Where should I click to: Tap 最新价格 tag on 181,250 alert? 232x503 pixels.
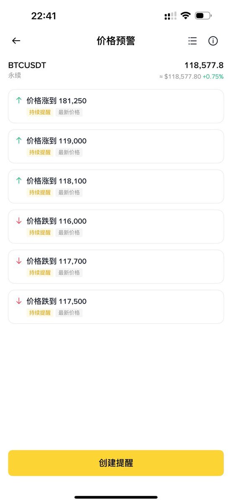coord(69,112)
